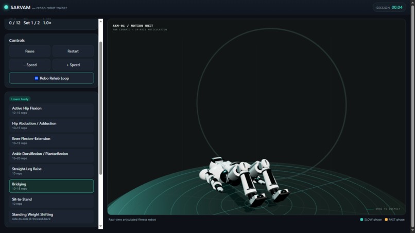Start the Robo Rehab Loop
The width and height of the screenshot is (415, 233).
click(x=51, y=78)
